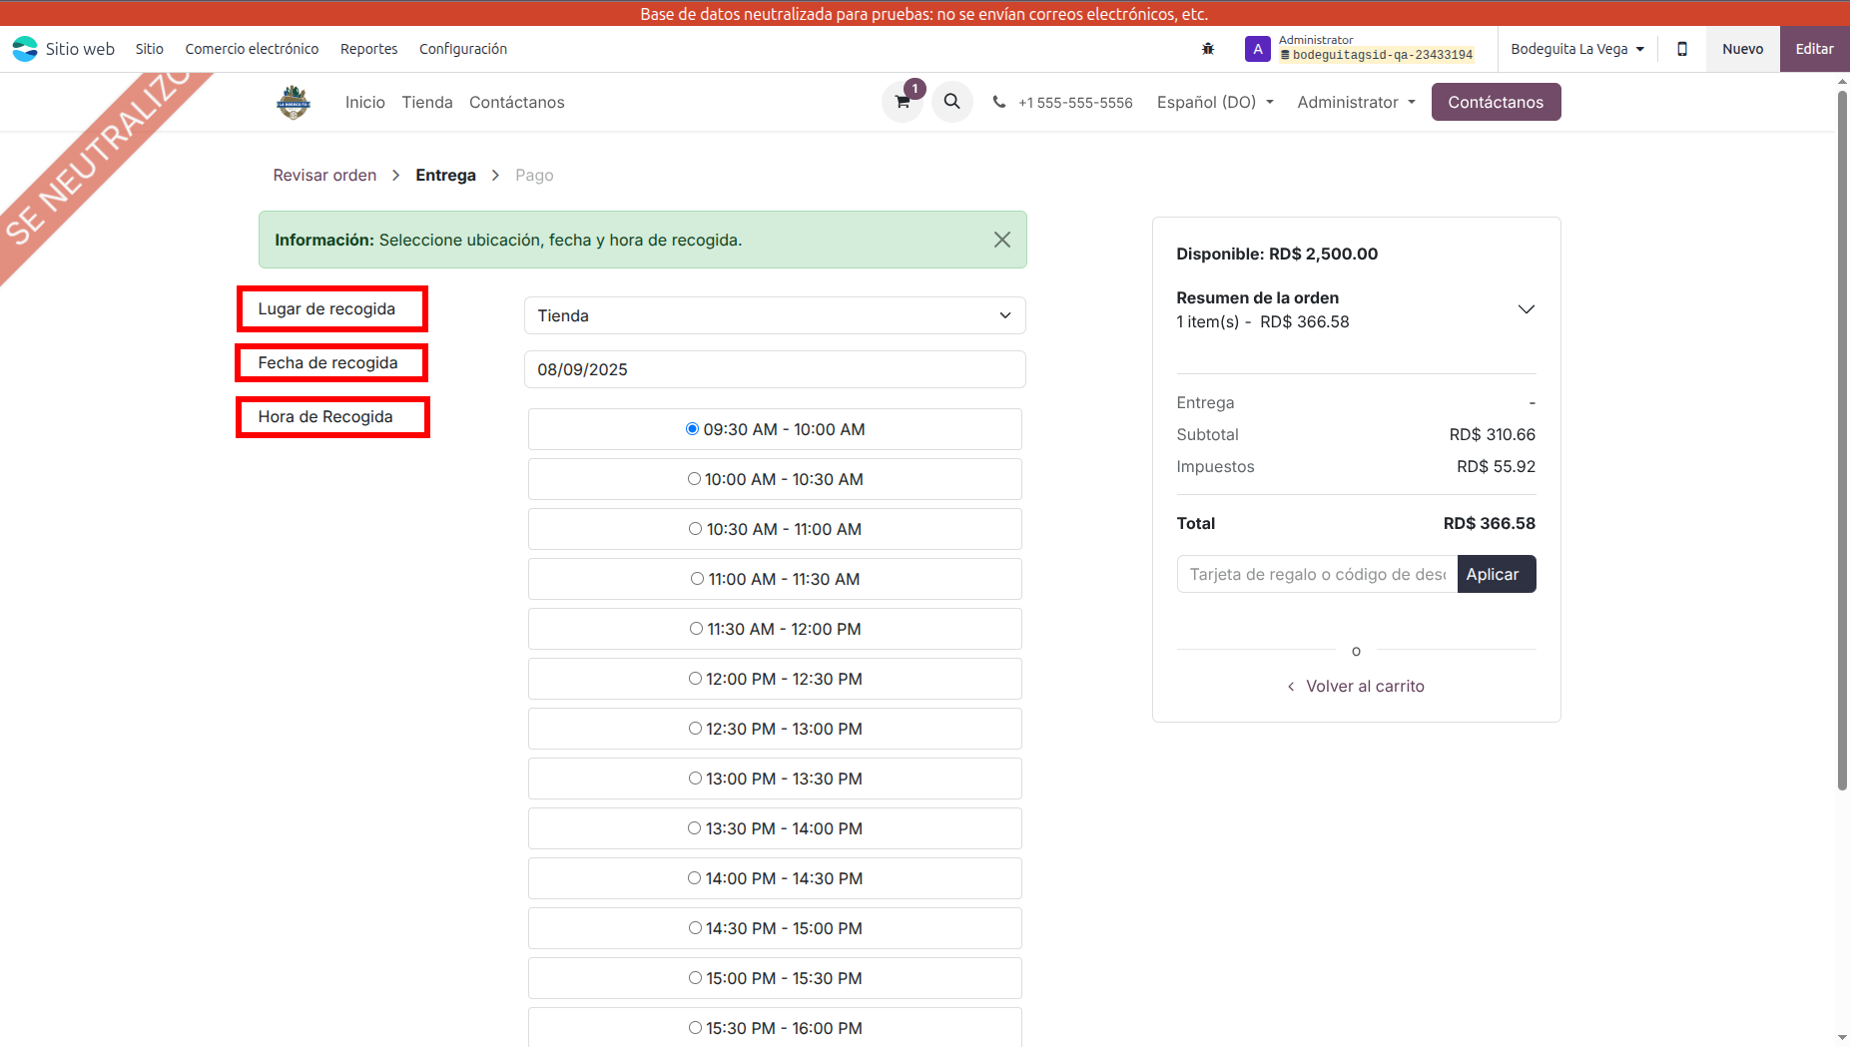Click the purple Administrator avatar icon
Screen dimensions: 1850x1047
(1257, 49)
